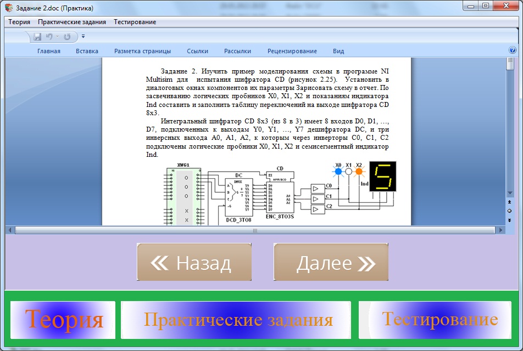Switch to the Вставка ribbon tab
Viewport: 523px width, 351px height.
pyautogui.click(x=87, y=51)
